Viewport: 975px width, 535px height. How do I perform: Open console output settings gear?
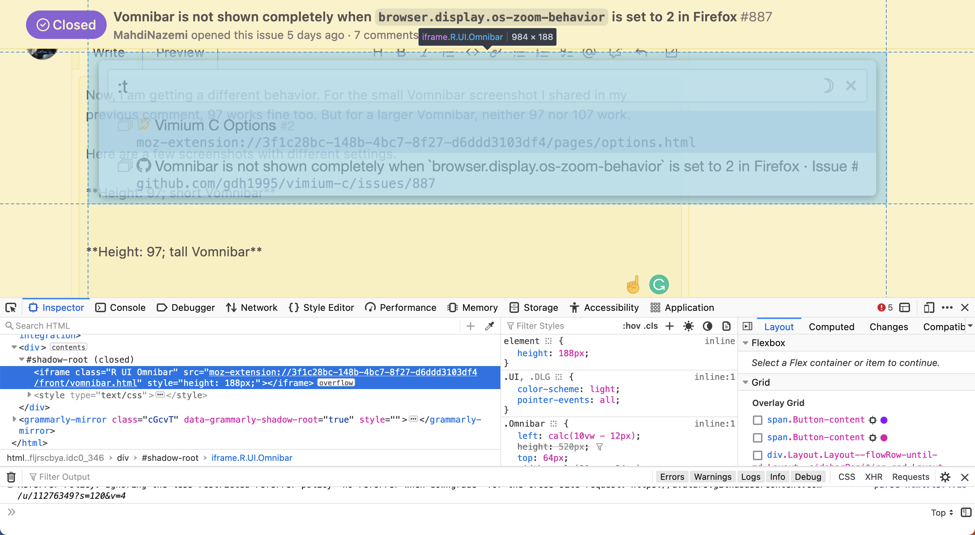pyautogui.click(x=946, y=477)
